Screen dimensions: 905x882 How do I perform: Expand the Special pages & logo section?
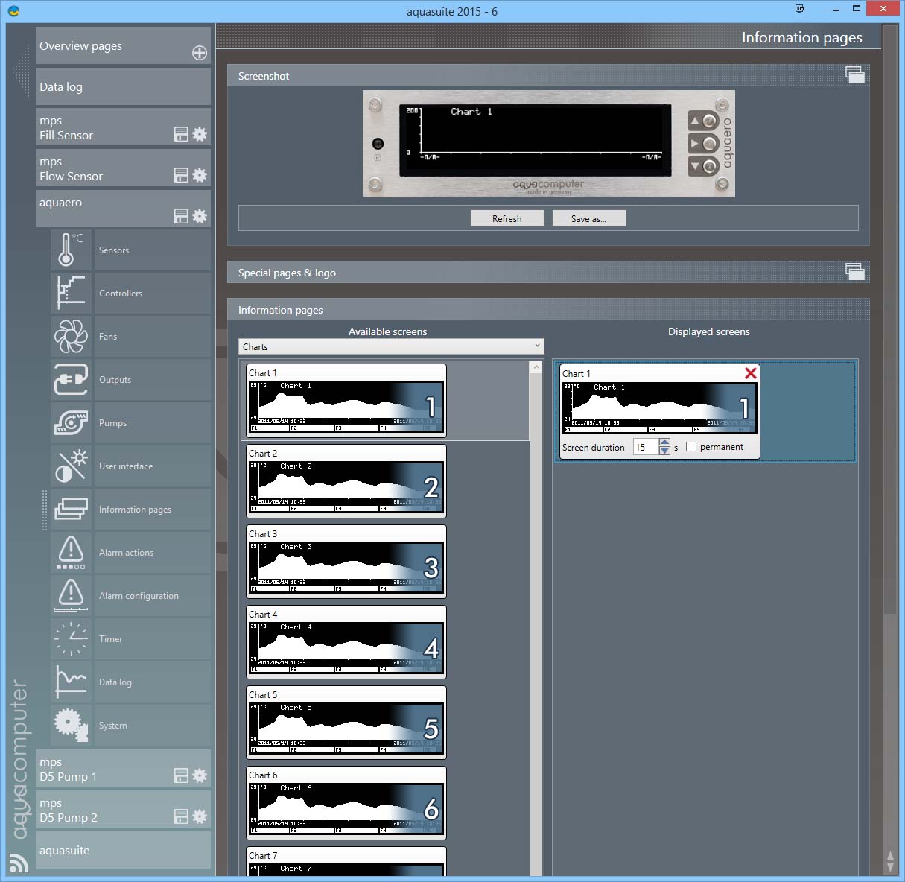[855, 272]
